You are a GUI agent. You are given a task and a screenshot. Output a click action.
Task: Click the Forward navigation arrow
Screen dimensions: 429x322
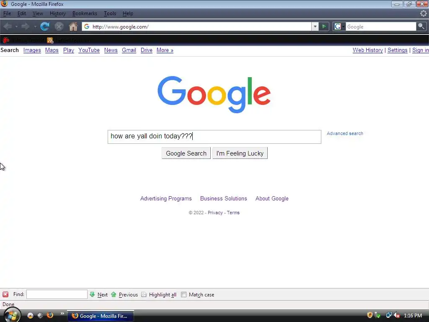tap(26, 26)
